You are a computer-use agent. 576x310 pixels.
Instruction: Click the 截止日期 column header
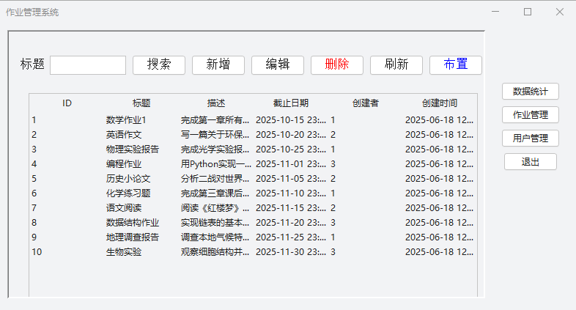pyautogui.click(x=291, y=103)
